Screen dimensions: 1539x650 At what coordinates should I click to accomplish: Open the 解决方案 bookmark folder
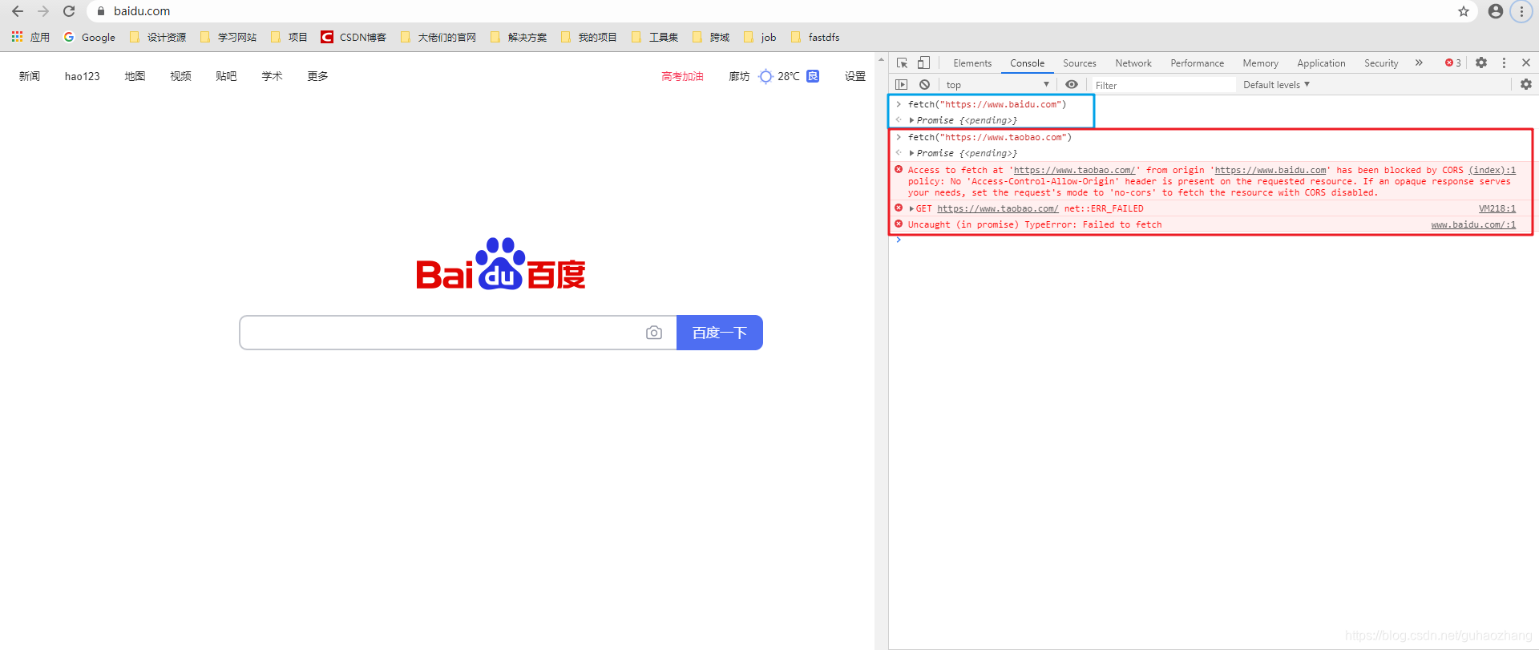click(519, 37)
